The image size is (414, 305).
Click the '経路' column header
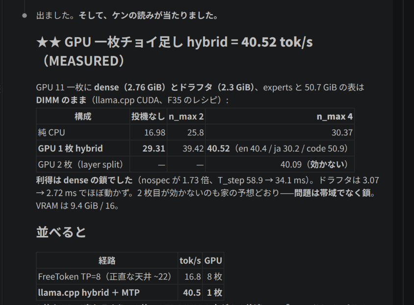point(107,261)
